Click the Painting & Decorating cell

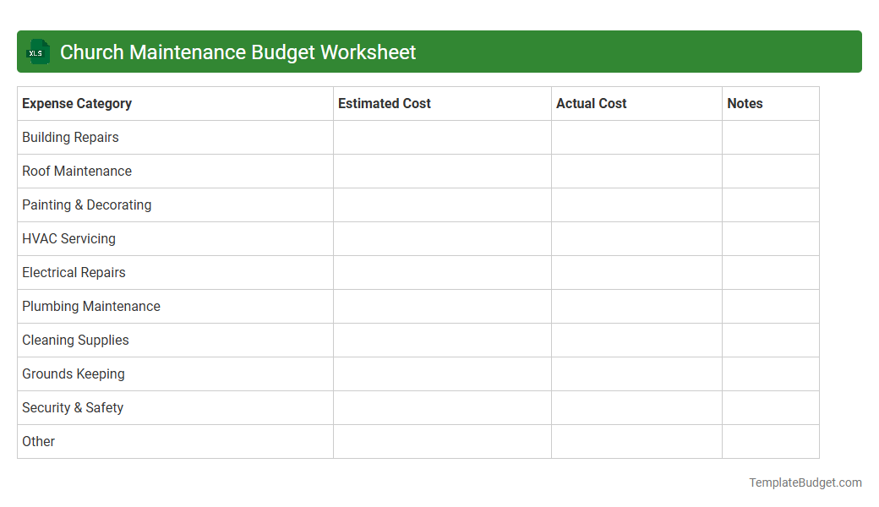pos(86,204)
